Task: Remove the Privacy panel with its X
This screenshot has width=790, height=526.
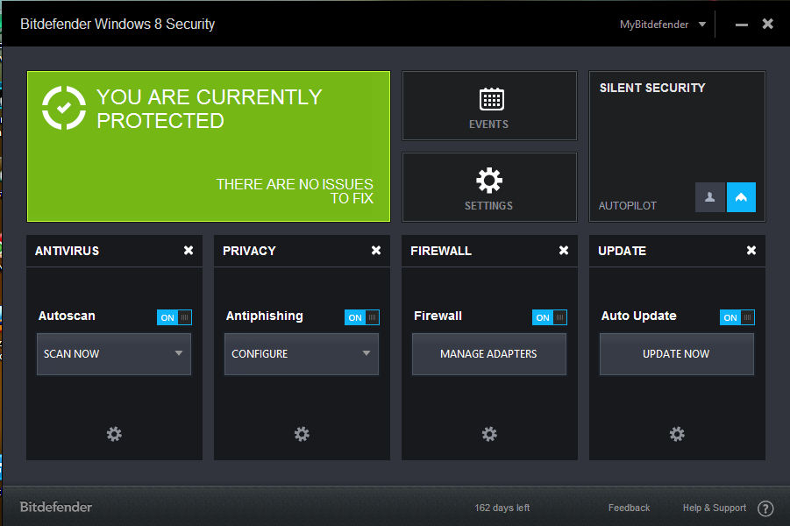Action: pyautogui.click(x=376, y=251)
